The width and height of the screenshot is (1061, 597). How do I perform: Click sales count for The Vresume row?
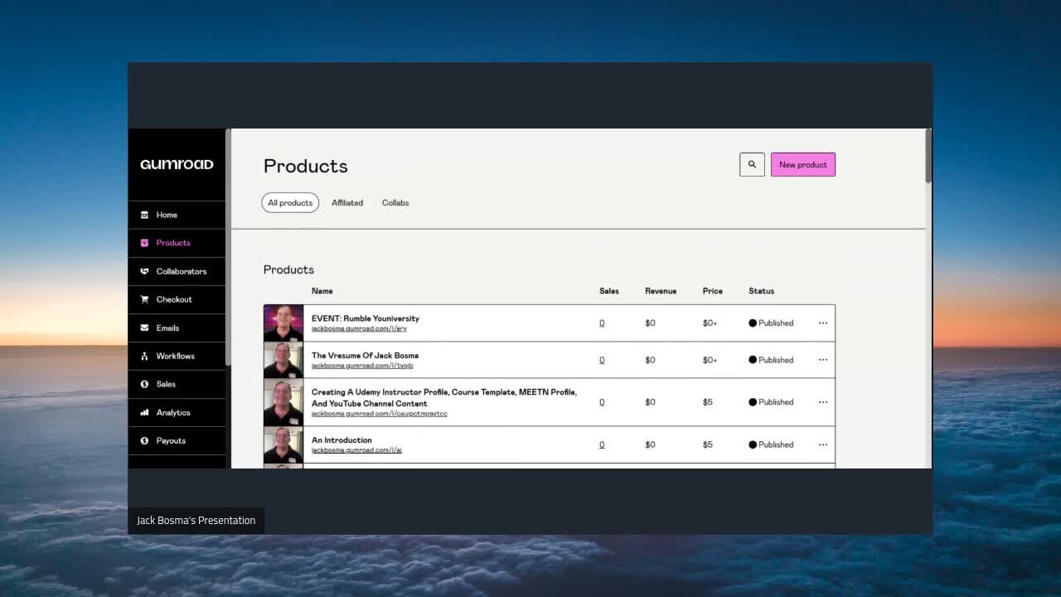coord(602,360)
